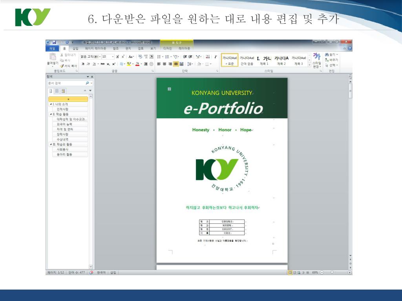Click the red font color button
The width and height of the screenshot is (402, 301).
click(x=137, y=64)
